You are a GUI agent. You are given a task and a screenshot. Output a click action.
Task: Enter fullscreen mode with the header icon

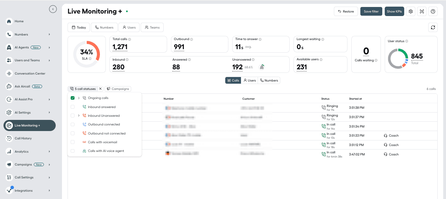tap(422, 12)
